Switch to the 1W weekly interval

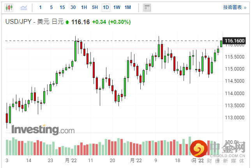click(117, 7)
